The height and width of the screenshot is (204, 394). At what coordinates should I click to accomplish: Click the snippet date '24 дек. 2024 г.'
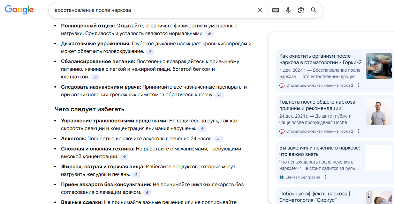pyautogui.click(x=293, y=116)
